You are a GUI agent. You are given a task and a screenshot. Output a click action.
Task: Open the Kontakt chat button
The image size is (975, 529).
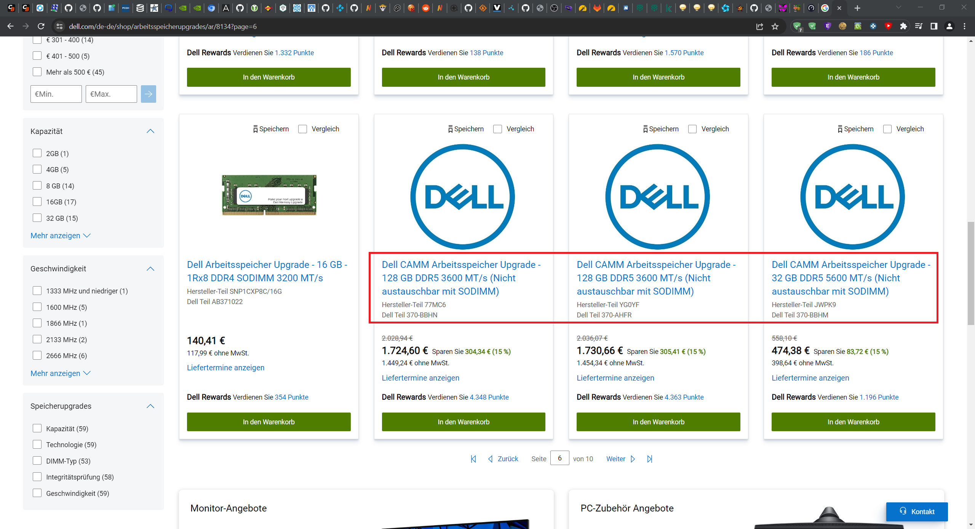(917, 511)
